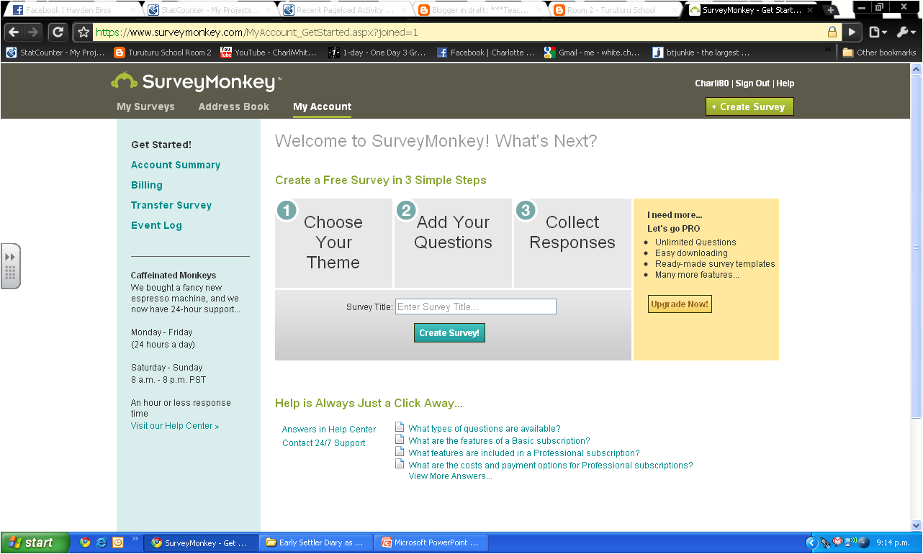Expand the side panel handle at left edge
The width and height of the screenshot is (923, 554).
pyautogui.click(x=10, y=265)
